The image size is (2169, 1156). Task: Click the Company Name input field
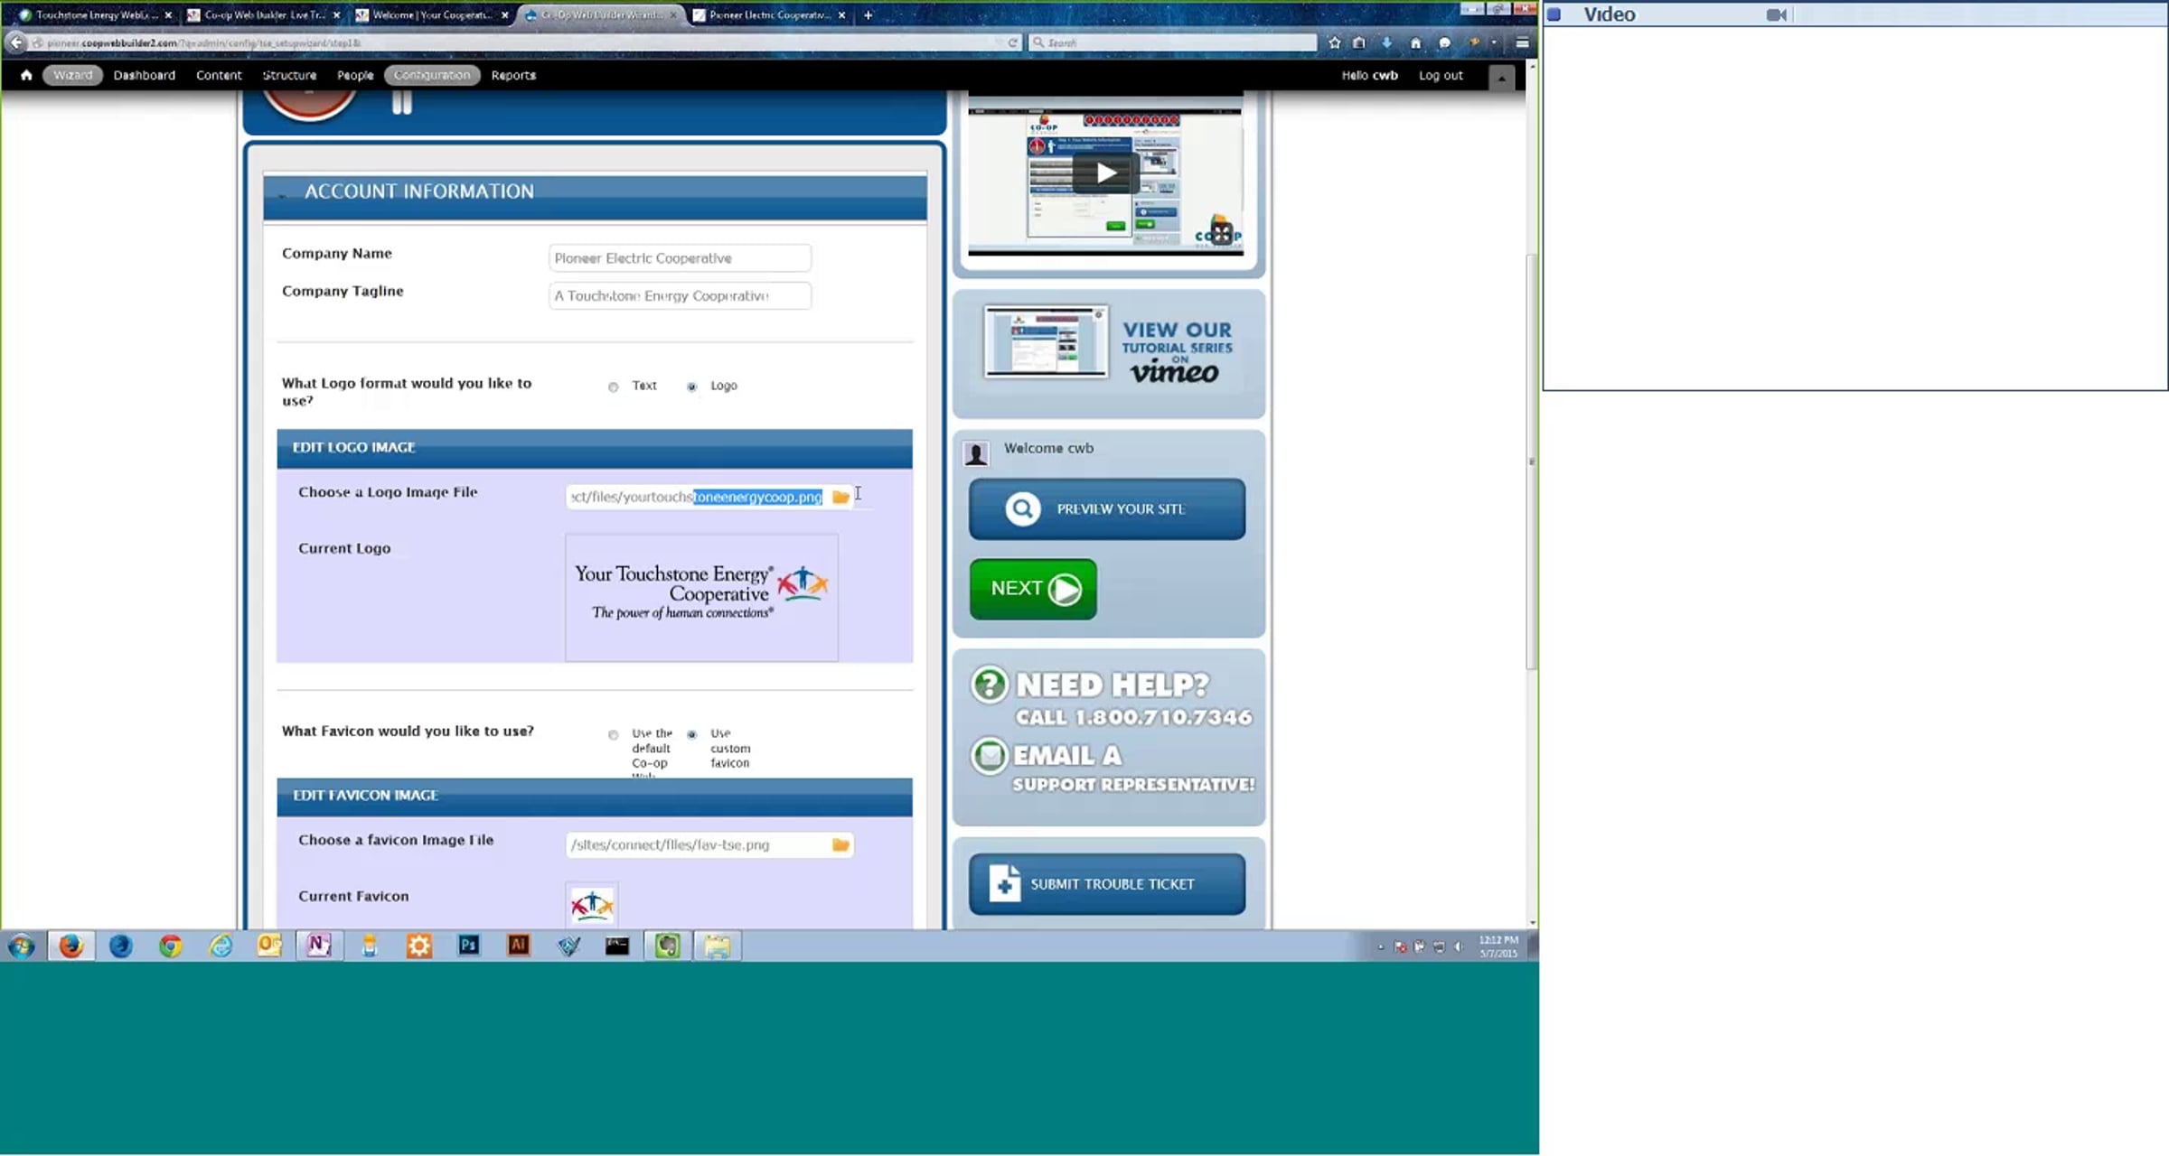click(x=679, y=258)
